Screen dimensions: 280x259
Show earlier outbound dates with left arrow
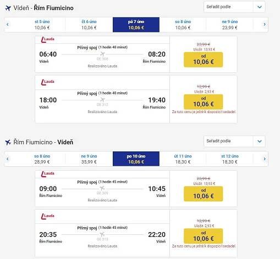click(8, 24)
